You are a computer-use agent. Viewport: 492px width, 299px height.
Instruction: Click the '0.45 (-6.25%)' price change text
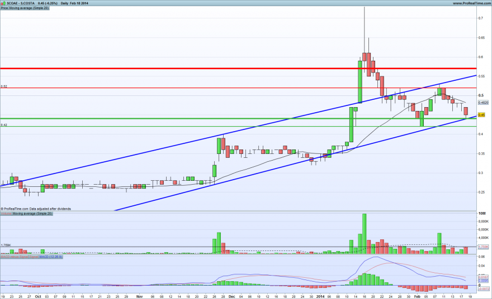coord(48,3)
